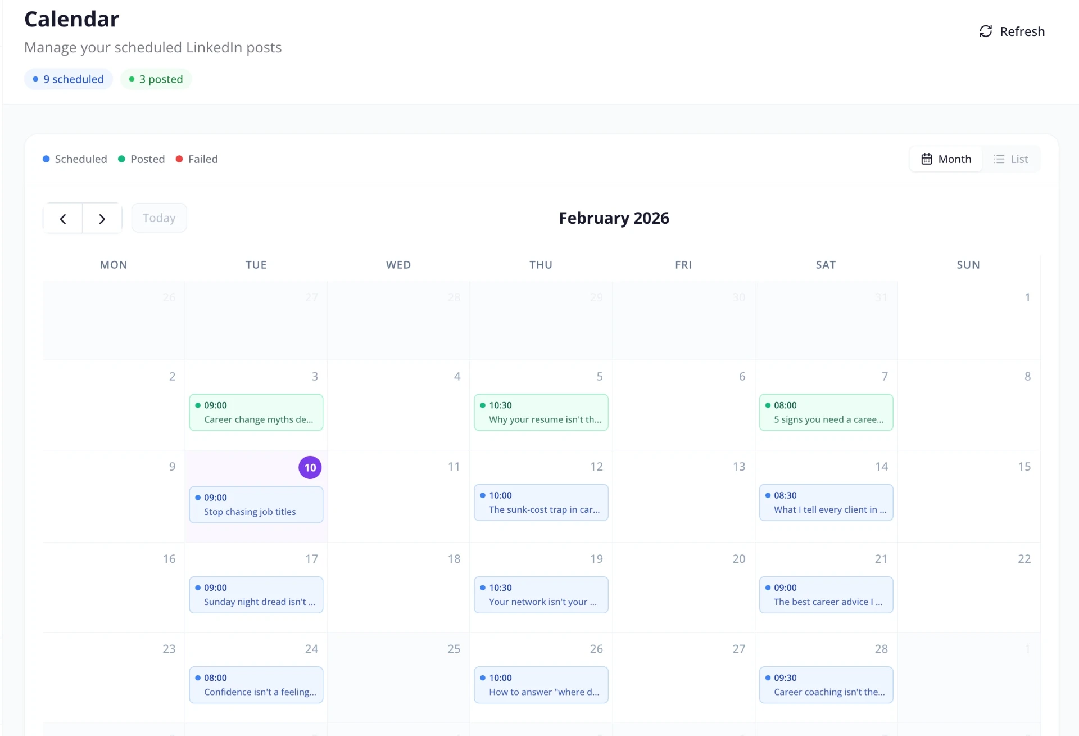
Task: Open the sunk-cost trap post on Thursday 12
Action: 541,503
